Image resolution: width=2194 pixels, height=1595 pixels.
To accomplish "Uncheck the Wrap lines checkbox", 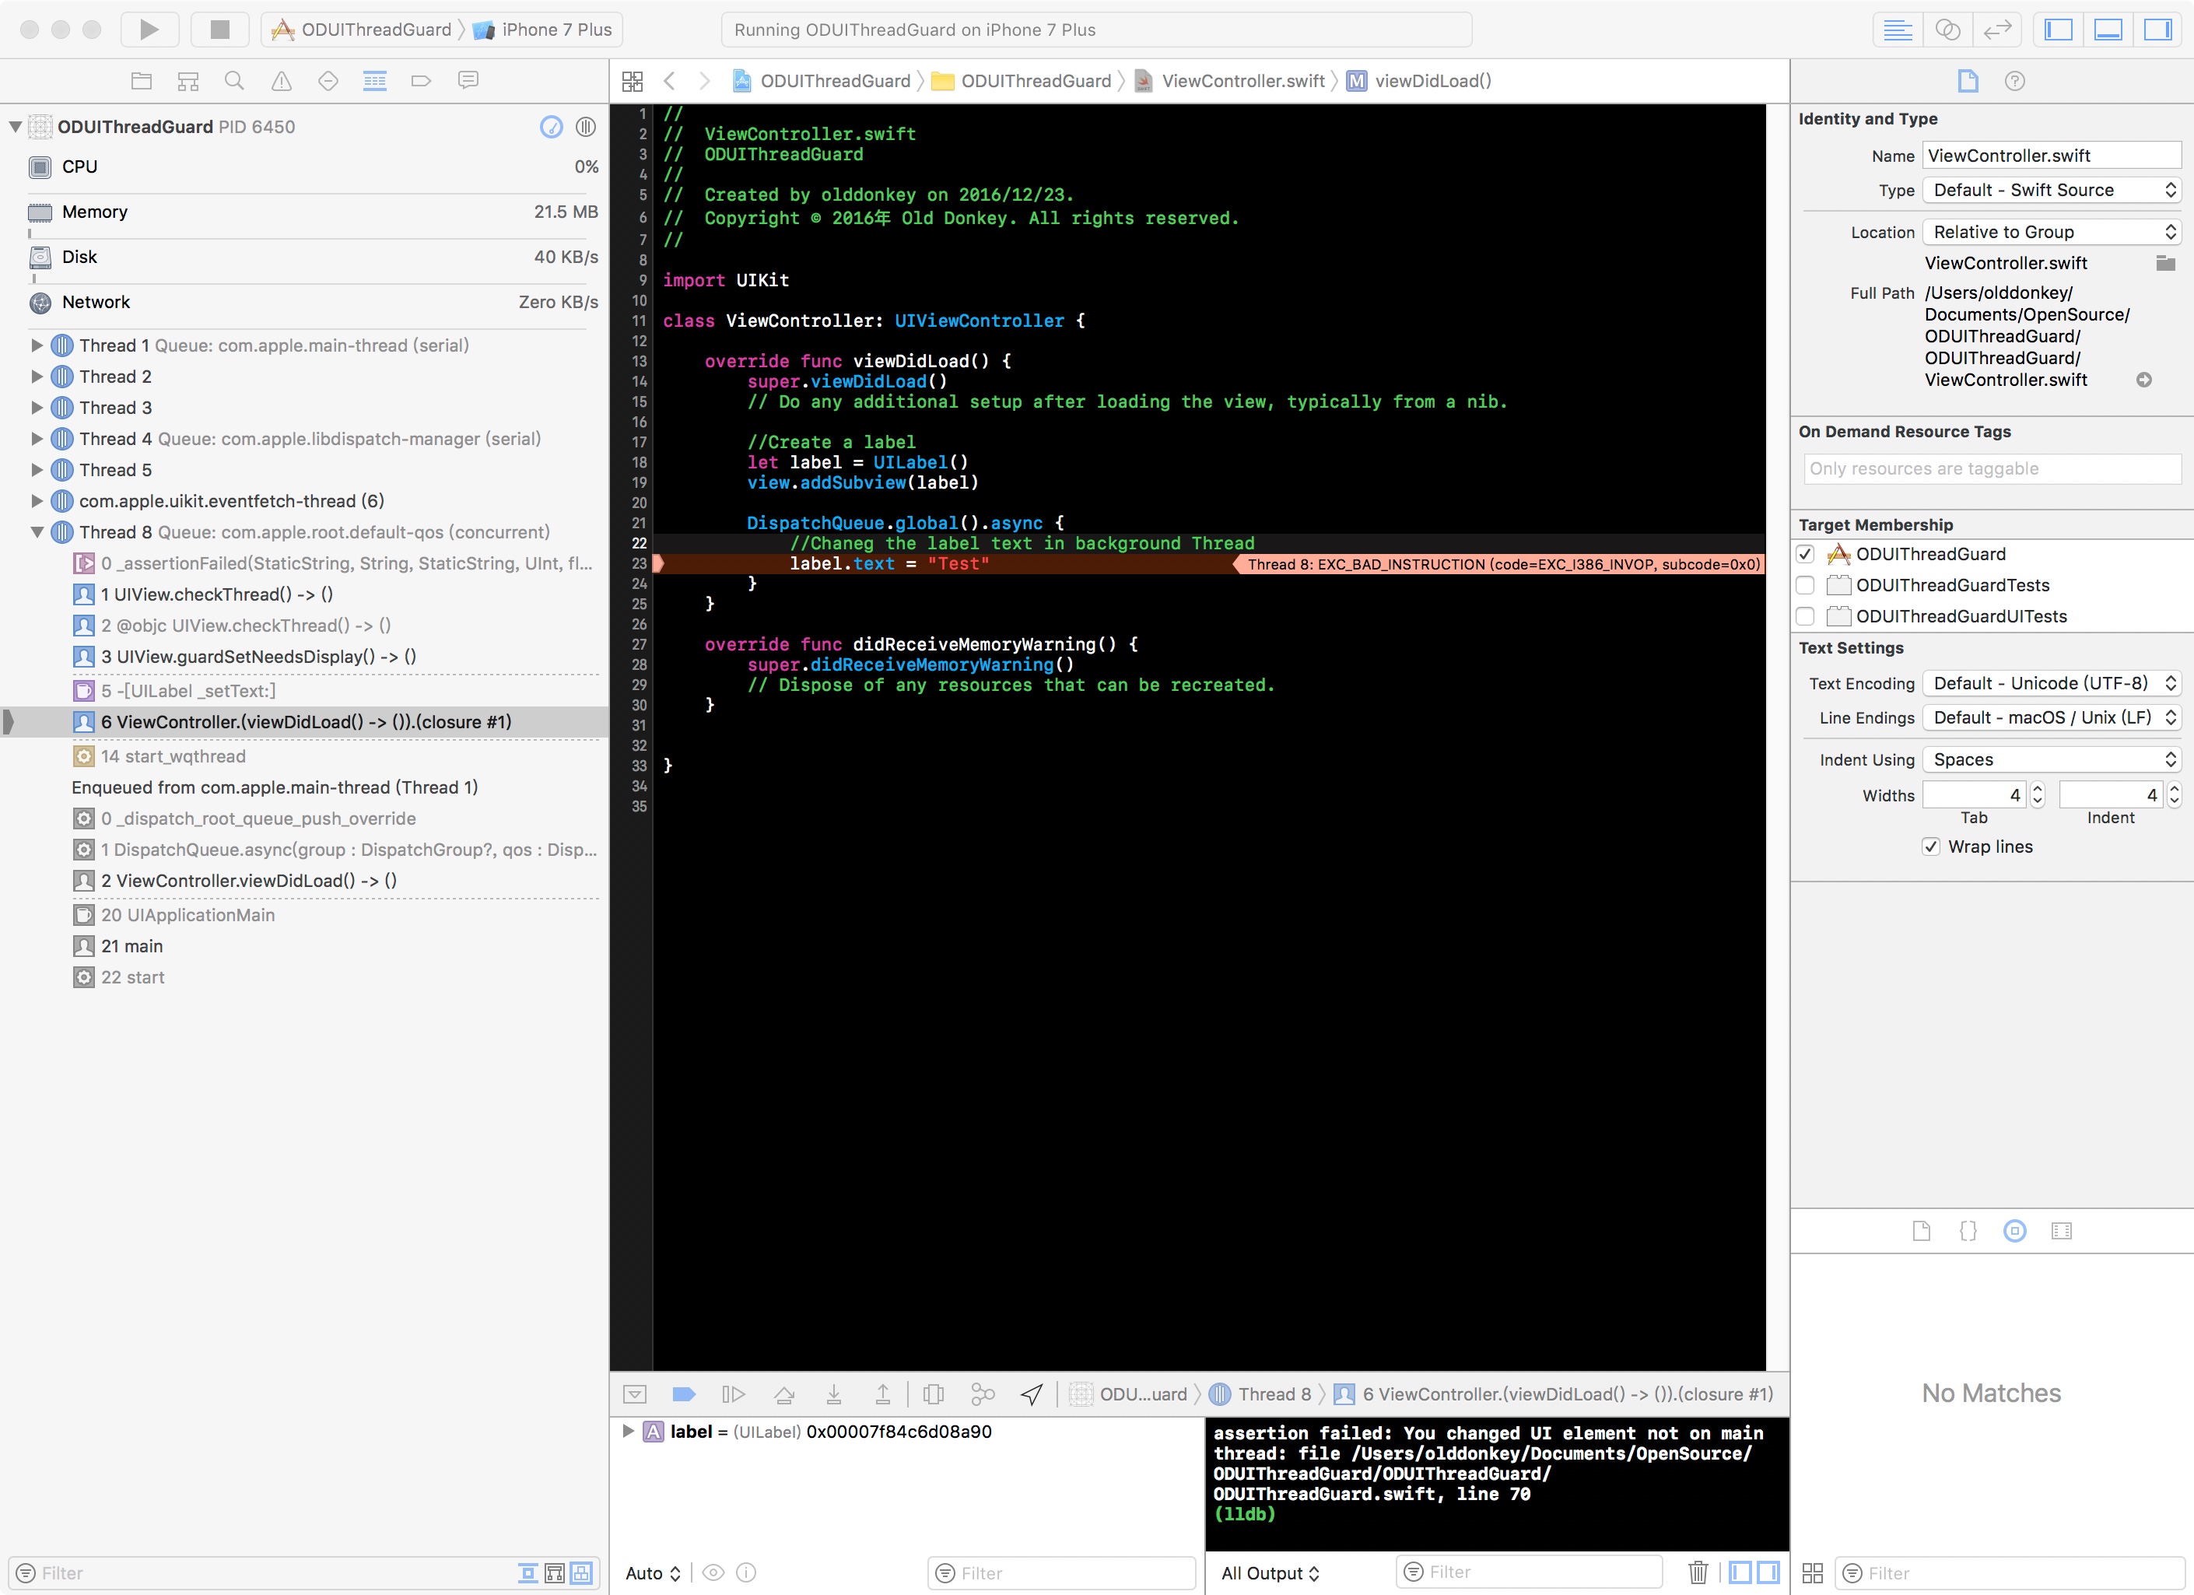I will pyautogui.click(x=1931, y=847).
